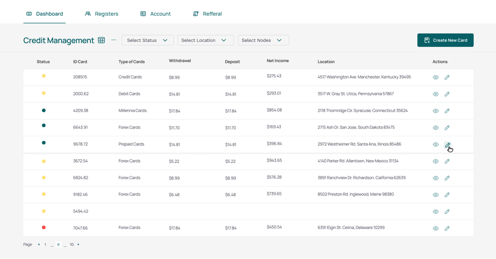Viewport: 496px width, 259px height.
Task: Toggle eye icon for card 3672.54
Action: tap(435, 162)
